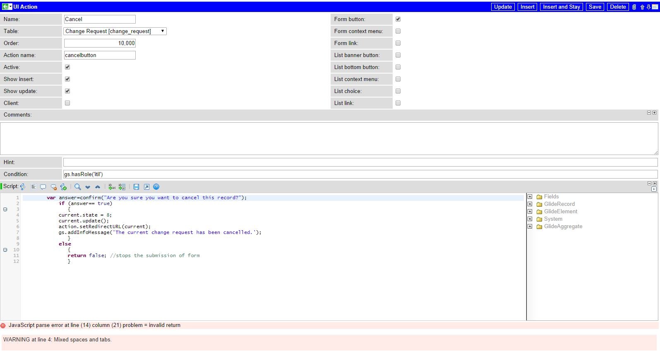Enable the Form context menu checkbox
This screenshot has height=353, width=660.
pyautogui.click(x=398, y=31)
